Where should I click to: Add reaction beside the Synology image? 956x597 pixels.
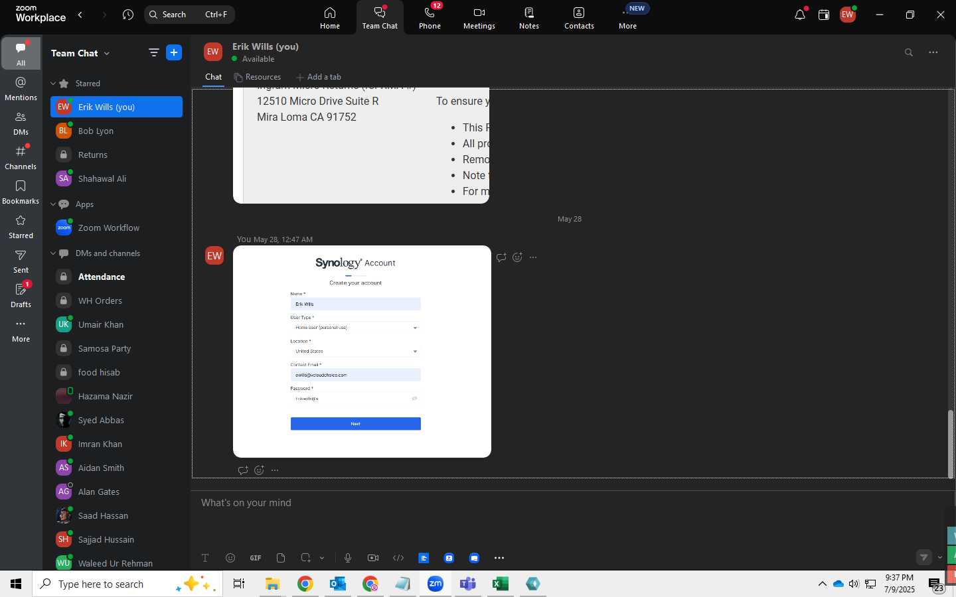[x=517, y=257]
